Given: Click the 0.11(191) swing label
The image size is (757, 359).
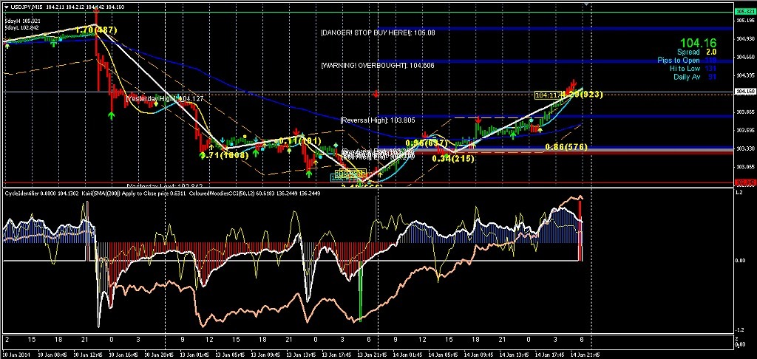Looking at the screenshot, I should point(300,140).
